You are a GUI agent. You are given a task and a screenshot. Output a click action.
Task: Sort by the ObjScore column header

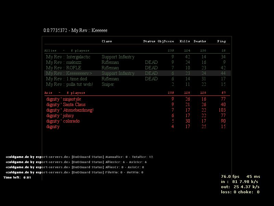pos(166,41)
